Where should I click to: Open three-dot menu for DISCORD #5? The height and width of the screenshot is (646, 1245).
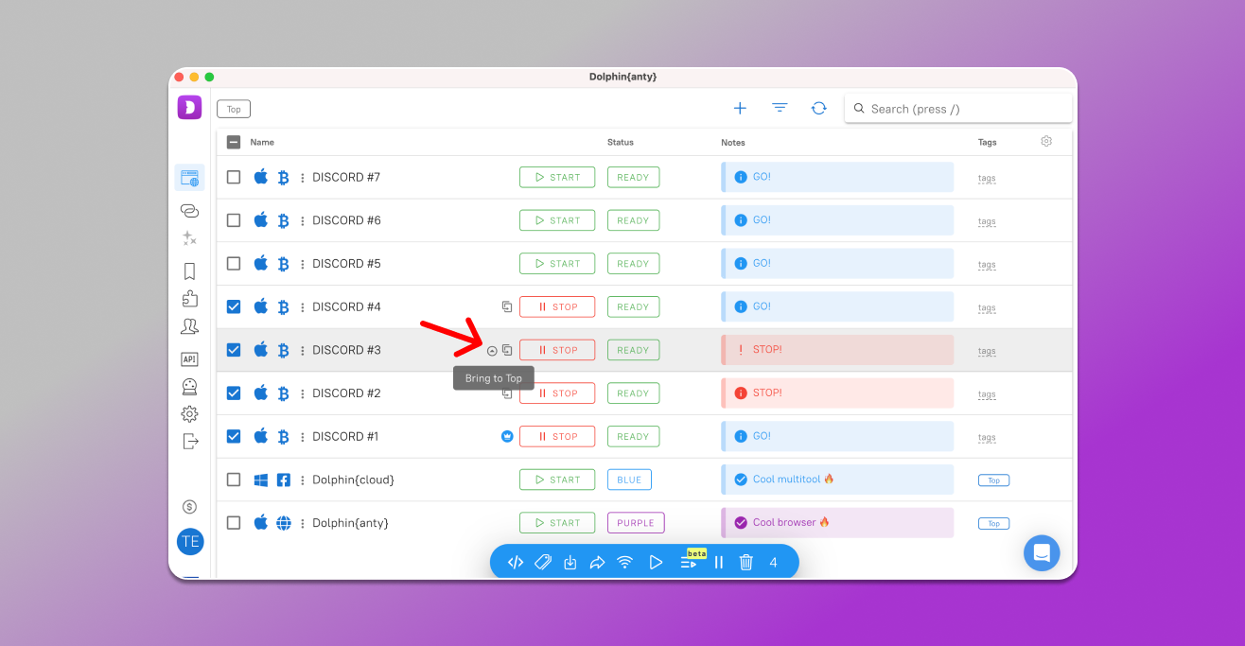(303, 264)
